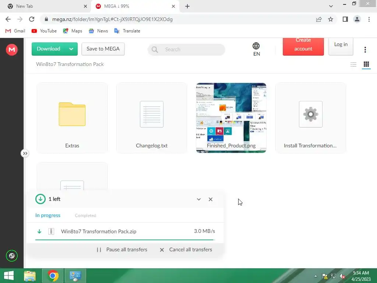Expand the sidebar with double-chevron button
This screenshot has width=377, height=283.
[25, 153]
